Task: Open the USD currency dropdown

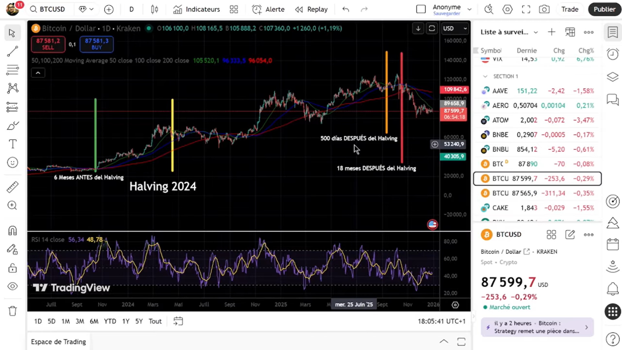Action: tap(455, 29)
